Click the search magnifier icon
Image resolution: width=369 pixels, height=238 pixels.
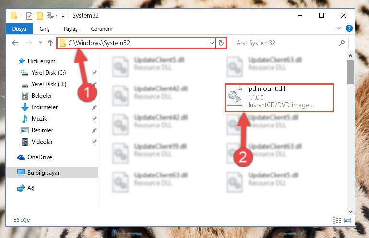342,43
